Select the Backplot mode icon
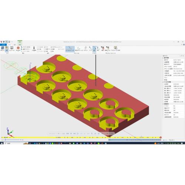This screenshot has height=185, width=185. tap(3, 49)
